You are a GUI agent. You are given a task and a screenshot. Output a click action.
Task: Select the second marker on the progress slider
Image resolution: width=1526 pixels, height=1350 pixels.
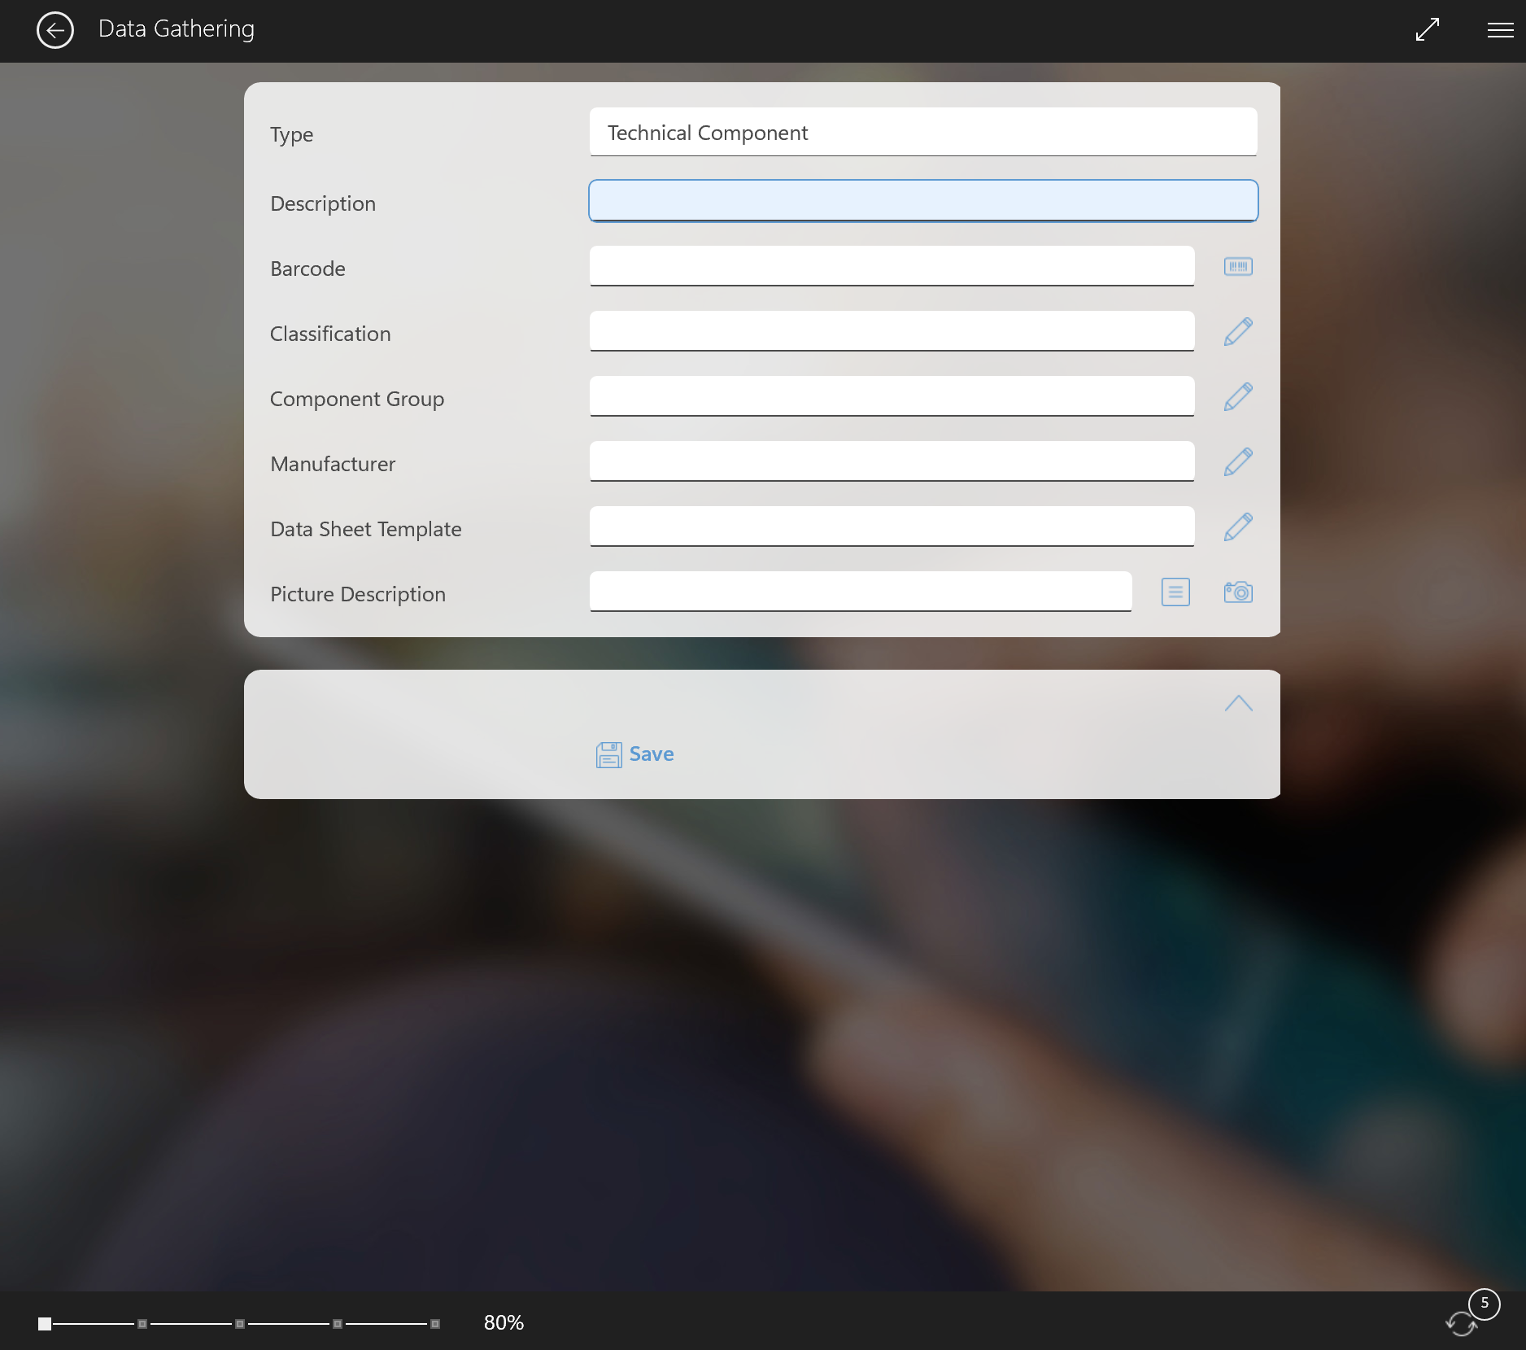point(142,1324)
